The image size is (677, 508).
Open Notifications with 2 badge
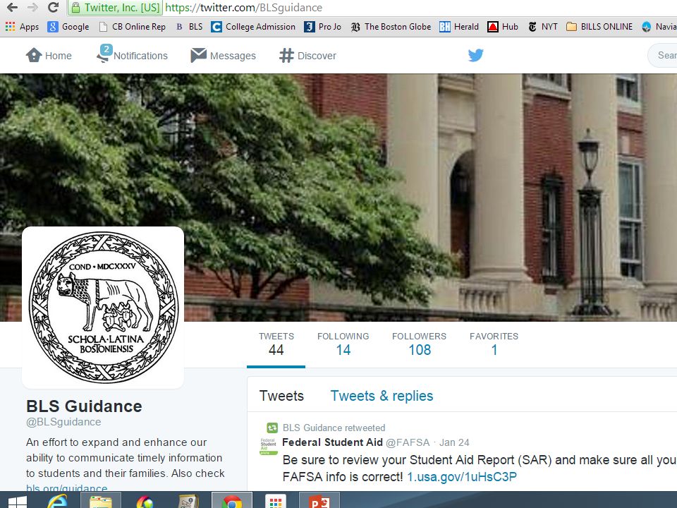(132, 54)
